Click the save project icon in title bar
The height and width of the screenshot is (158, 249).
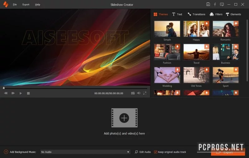[x=208, y=4]
